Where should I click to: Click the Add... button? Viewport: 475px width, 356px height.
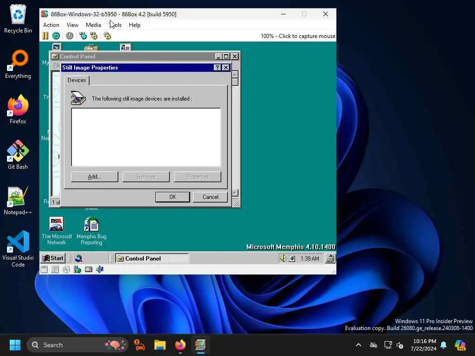pos(94,177)
